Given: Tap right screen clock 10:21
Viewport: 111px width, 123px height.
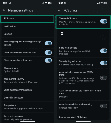Looking at the screenshot, I should 61,3.
